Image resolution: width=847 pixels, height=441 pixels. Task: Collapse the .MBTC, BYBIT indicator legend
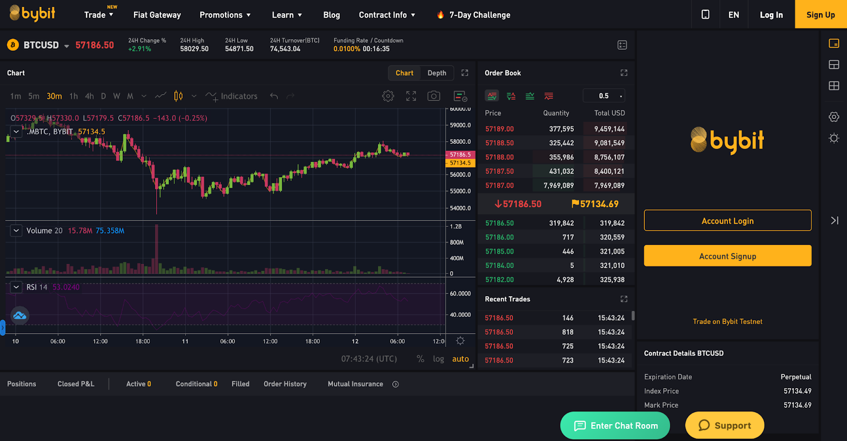coord(16,132)
